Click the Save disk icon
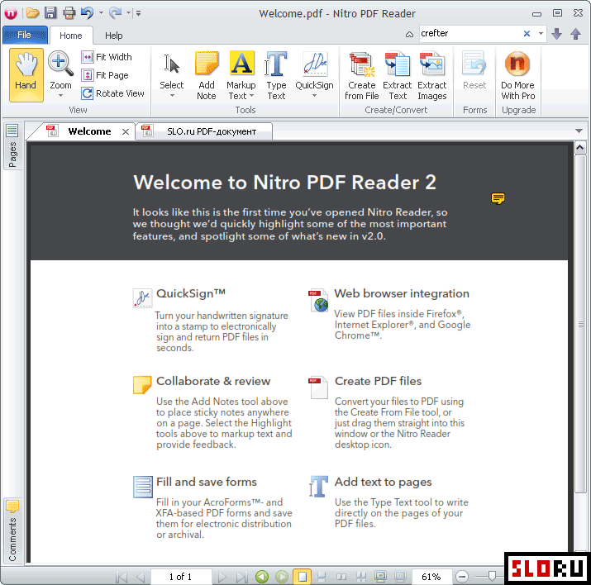 [50, 13]
